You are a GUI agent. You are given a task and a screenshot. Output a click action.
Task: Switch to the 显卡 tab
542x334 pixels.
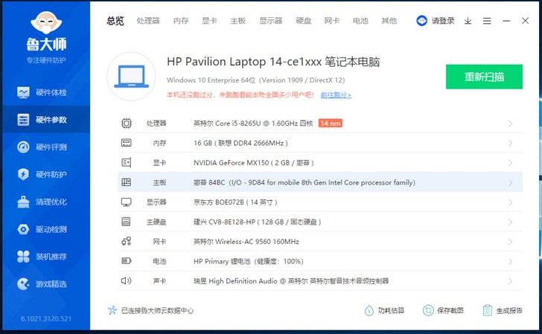pyautogui.click(x=209, y=21)
